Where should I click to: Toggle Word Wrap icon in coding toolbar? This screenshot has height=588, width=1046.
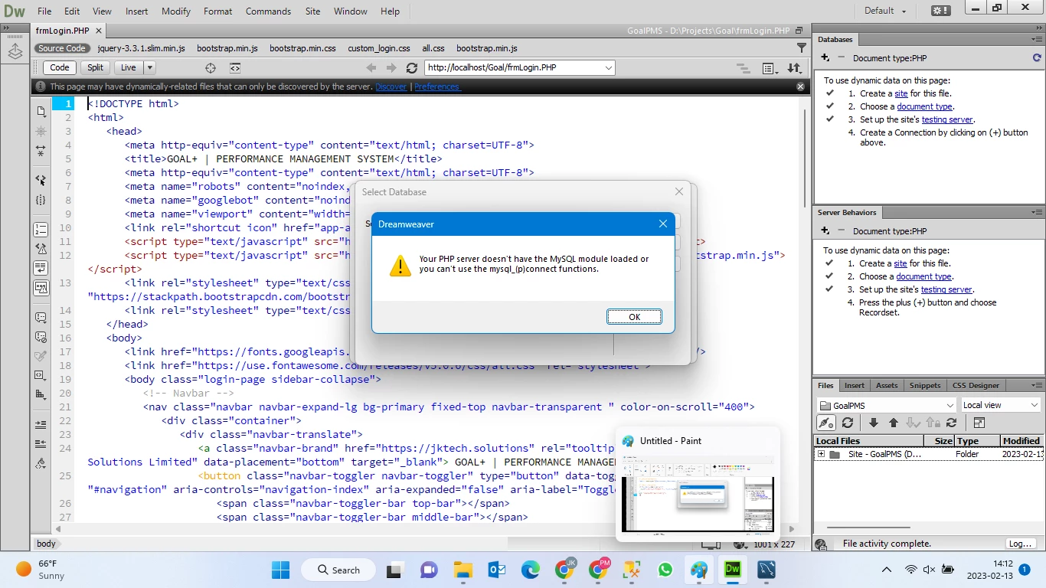pyautogui.click(x=41, y=268)
